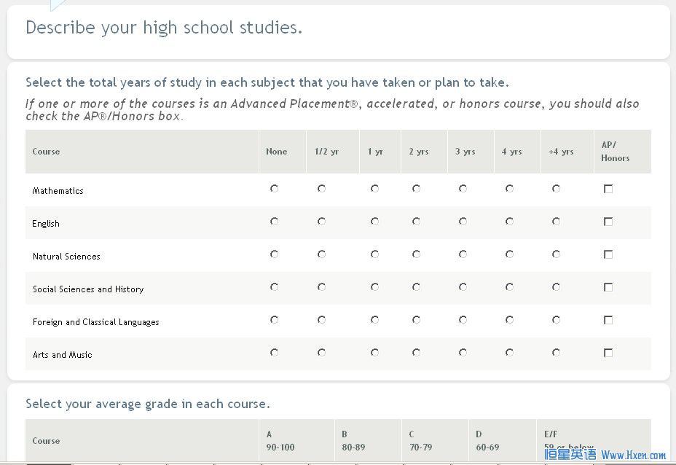Select 2 yrs for Arts and Music

click(416, 353)
